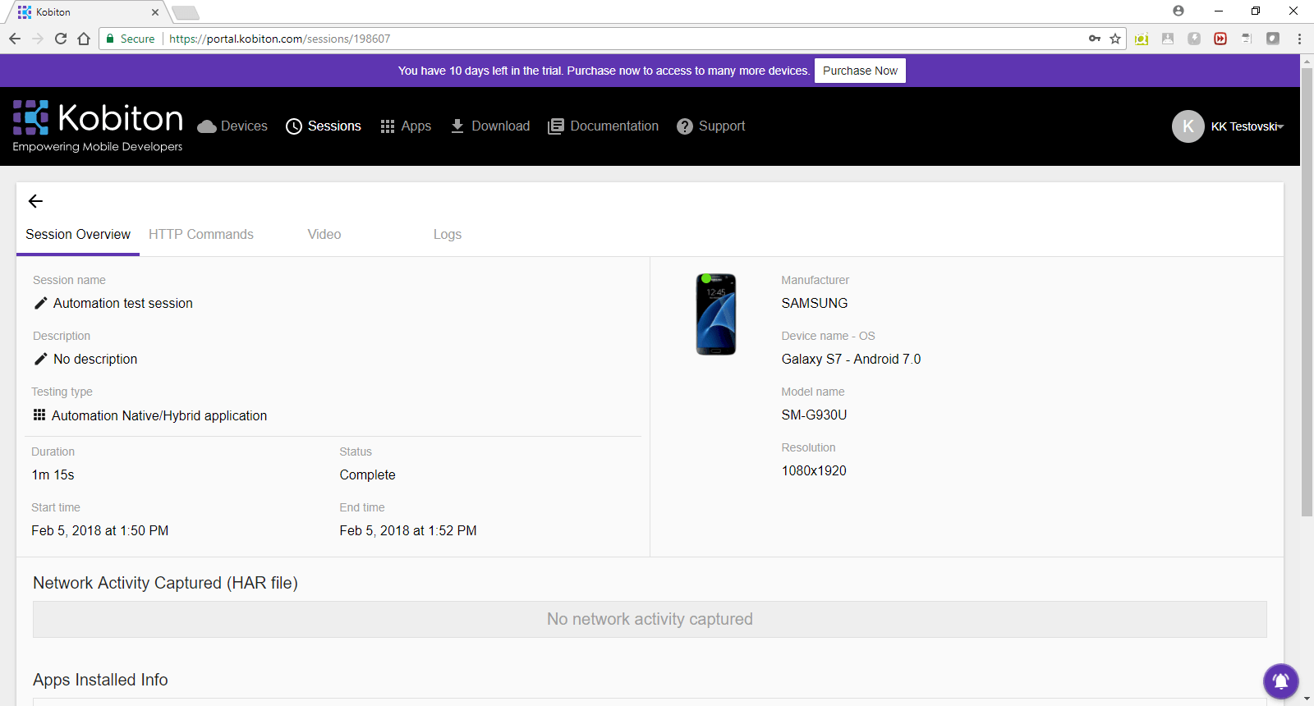Click the SAMSUNG manufacturer value

815,303
